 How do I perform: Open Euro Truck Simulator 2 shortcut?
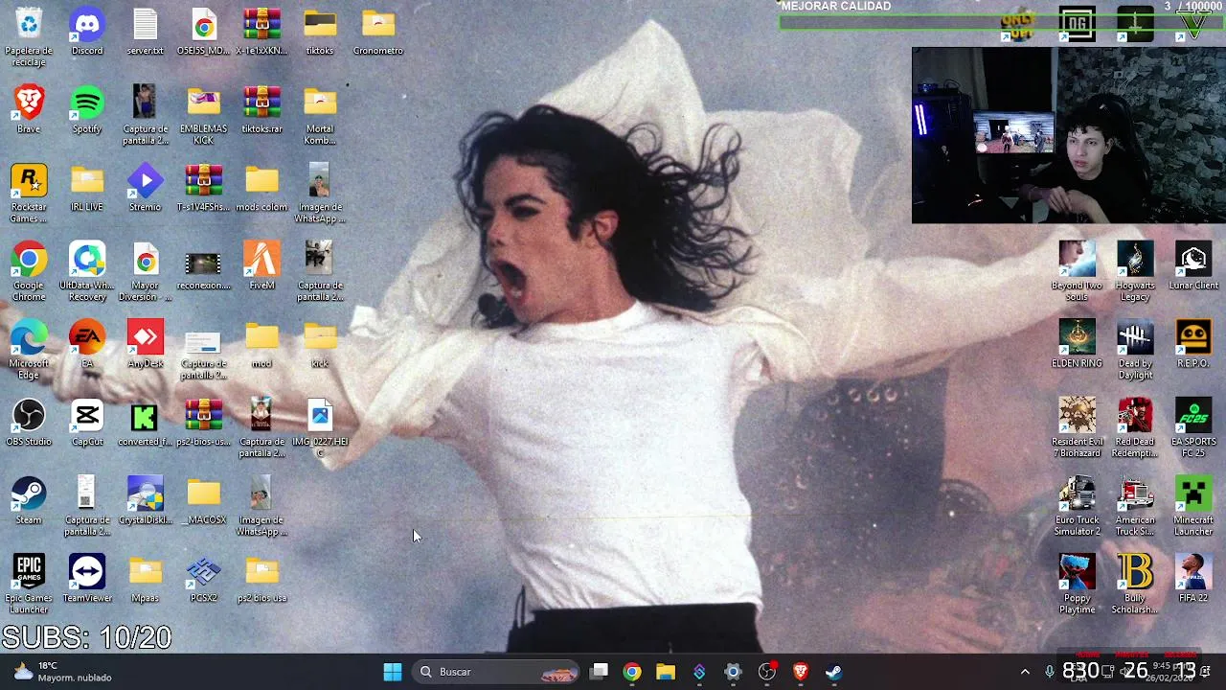tap(1077, 506)
